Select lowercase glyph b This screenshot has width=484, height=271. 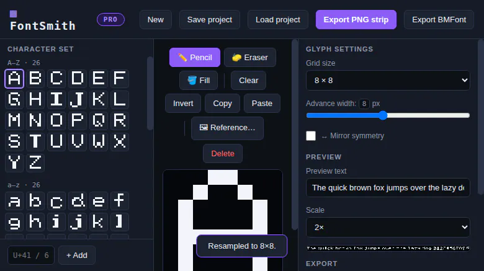[35, 201]
